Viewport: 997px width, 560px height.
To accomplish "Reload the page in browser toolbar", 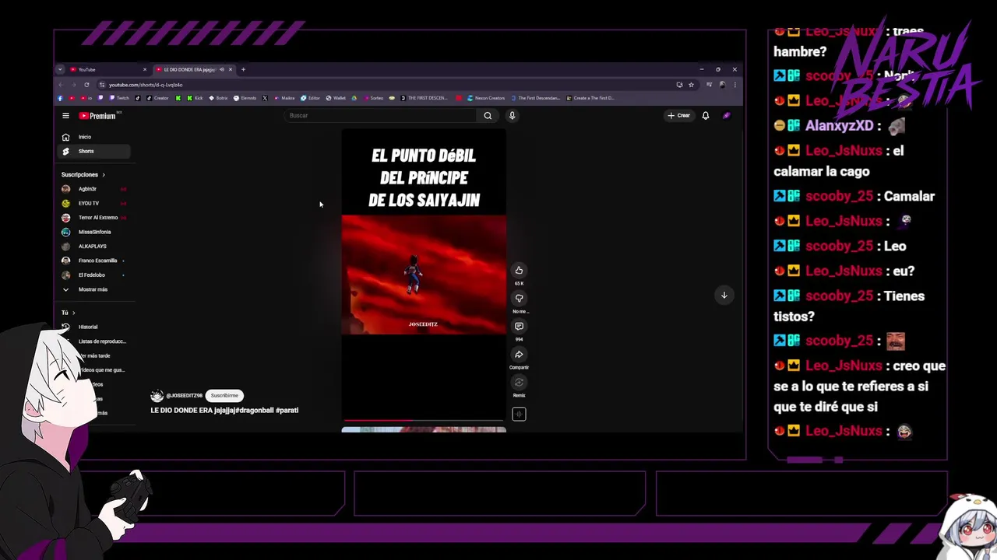I will click(x=86, y=84).
